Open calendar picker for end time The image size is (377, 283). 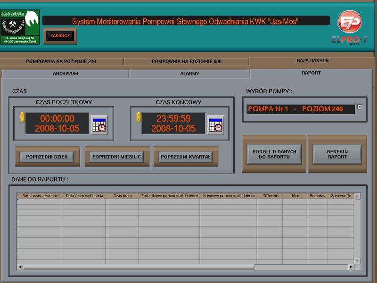tap(215, 125)
